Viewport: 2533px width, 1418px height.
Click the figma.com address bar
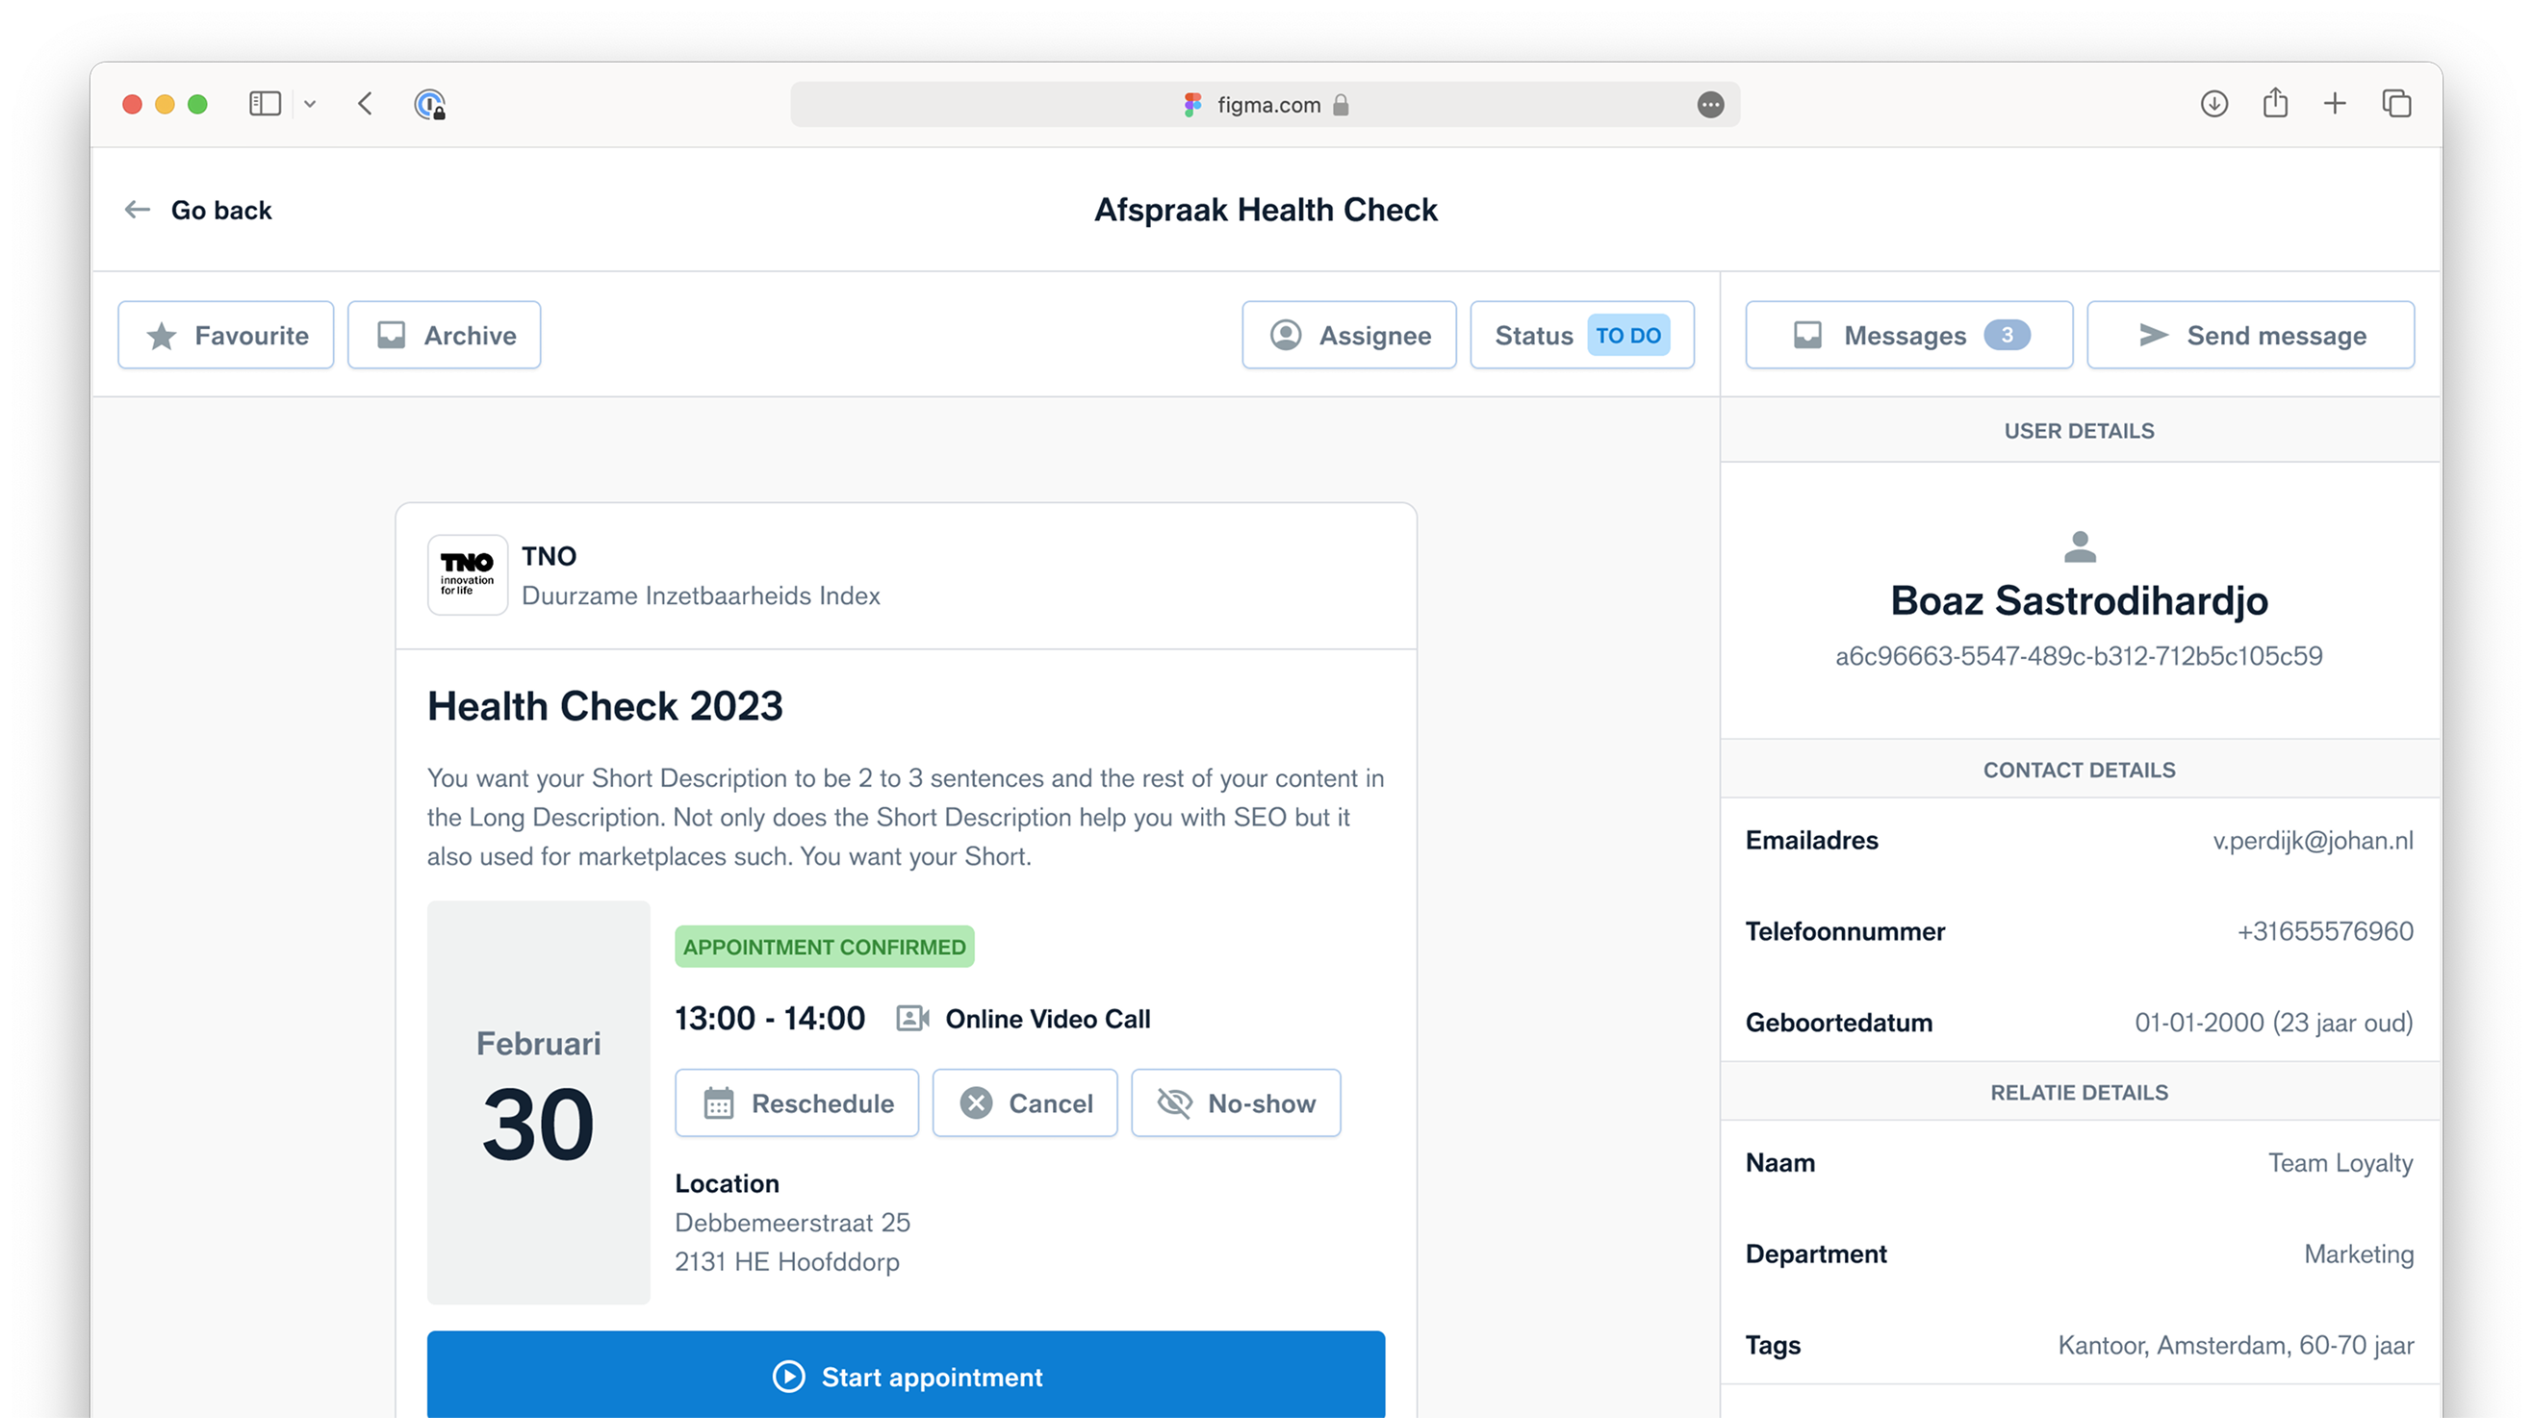tap(1265, 104)
